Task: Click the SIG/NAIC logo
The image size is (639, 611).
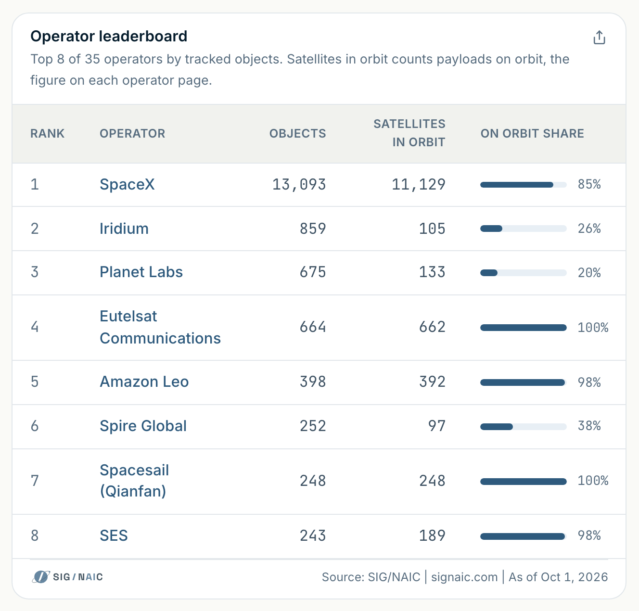Action: coord(68,577)
